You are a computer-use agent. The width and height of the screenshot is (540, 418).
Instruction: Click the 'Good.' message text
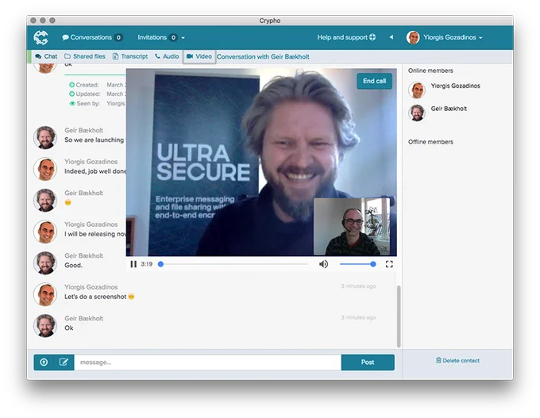pyautogui.click(x=73, y=265)
